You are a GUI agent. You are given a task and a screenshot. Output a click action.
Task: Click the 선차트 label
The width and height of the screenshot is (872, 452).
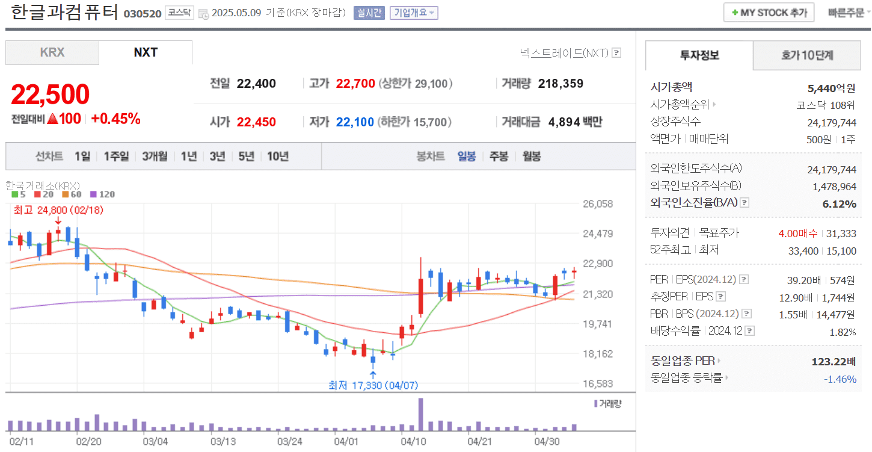[49, 156]
